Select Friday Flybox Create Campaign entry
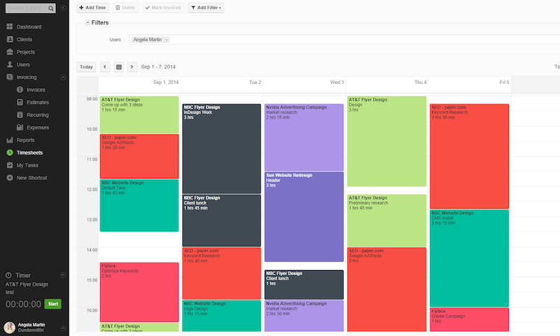This screenshot has width=560, height=336. (x=469, y=320)
